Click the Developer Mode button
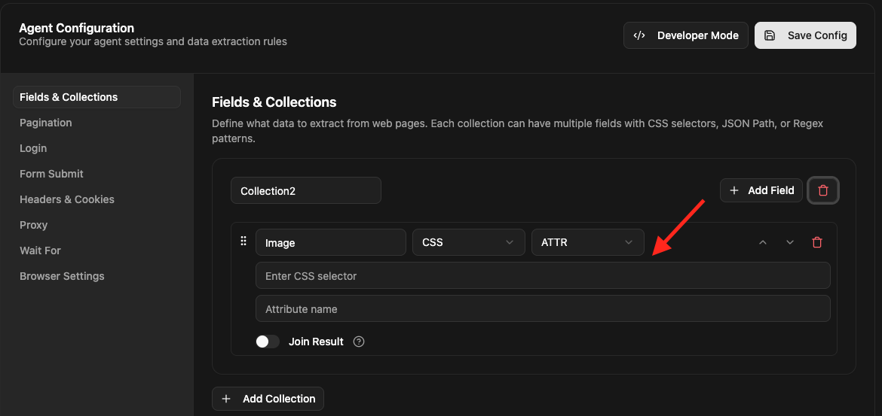This screenshot has height=416, width=882. coord(685,35)
